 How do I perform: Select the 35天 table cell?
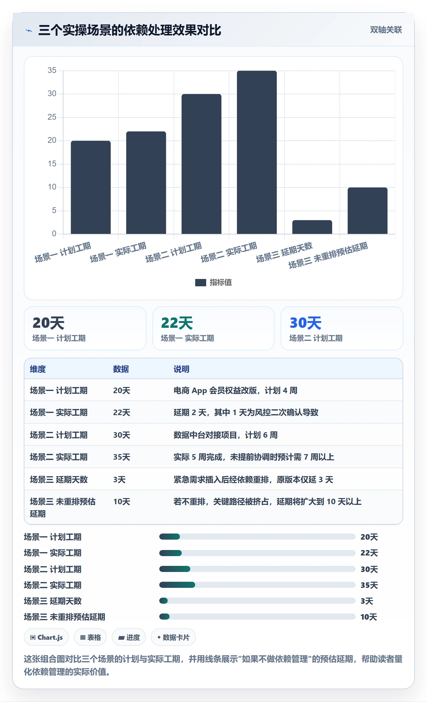pyautogui.click(x=122, y=457)
